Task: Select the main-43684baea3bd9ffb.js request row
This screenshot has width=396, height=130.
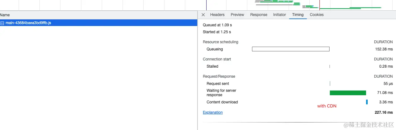Action: [99, 23]
